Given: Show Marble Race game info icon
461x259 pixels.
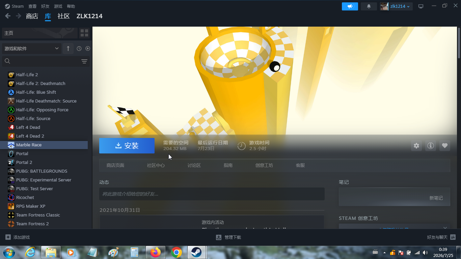Looking at the screenshot, I should (431, 146).
